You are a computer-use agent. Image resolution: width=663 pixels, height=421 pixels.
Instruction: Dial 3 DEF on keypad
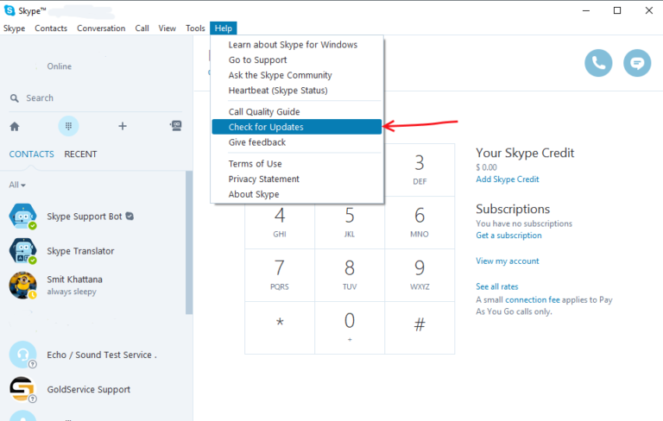point(420,170)
